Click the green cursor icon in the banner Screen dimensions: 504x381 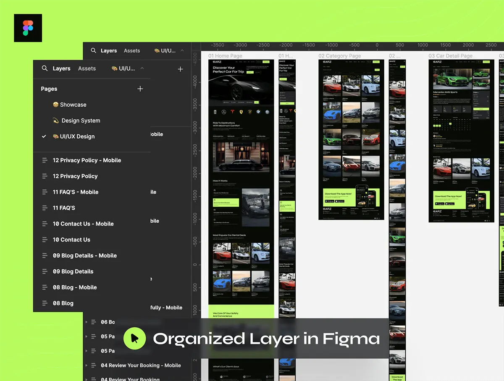[134, 338]
